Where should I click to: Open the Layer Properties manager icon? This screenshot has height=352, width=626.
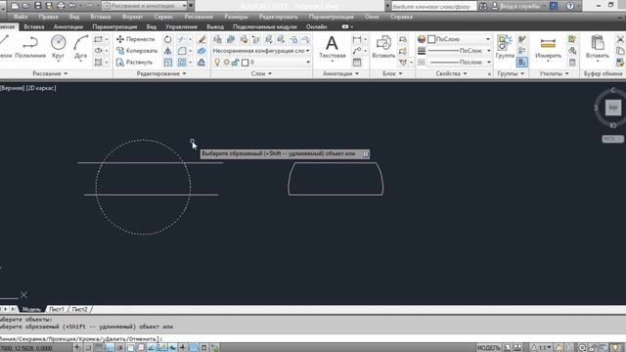tap(217, 39)
